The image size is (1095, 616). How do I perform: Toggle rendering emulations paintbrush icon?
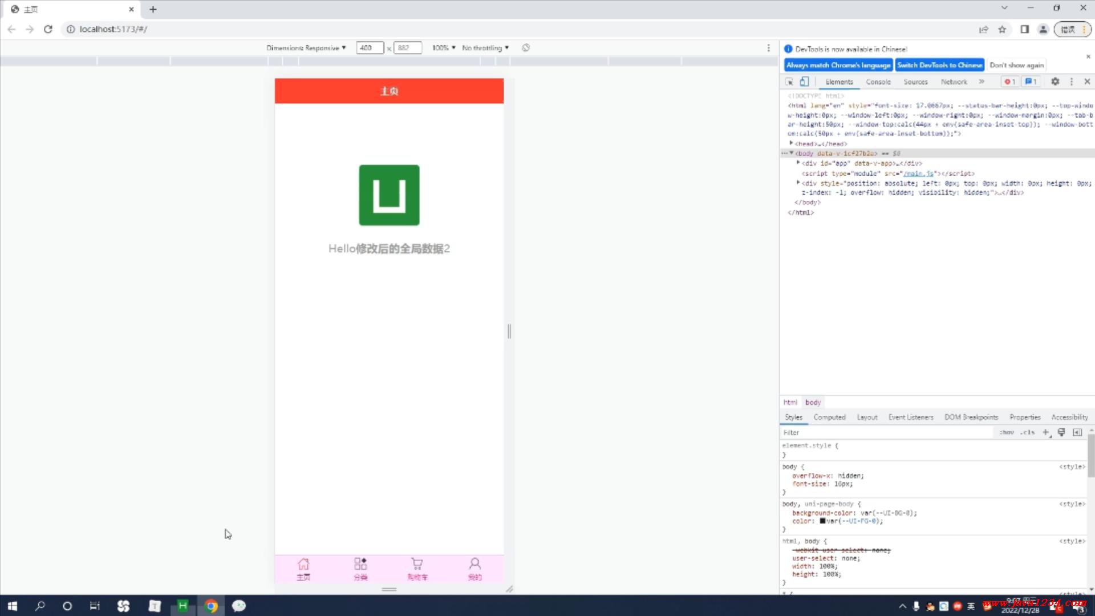[1061, 432]
